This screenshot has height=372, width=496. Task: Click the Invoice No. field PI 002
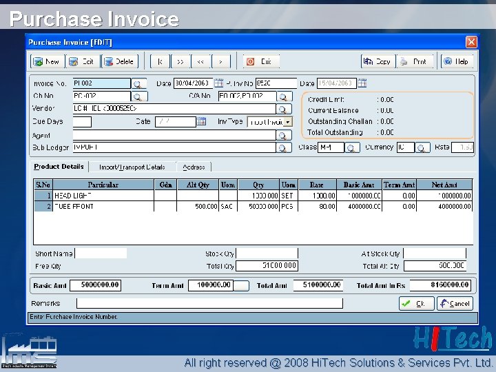(x=101, y=83)
